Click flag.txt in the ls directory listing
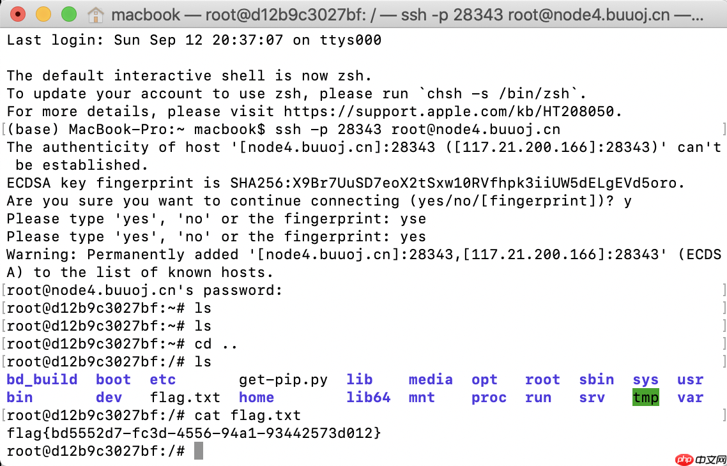 coord(185,398)
